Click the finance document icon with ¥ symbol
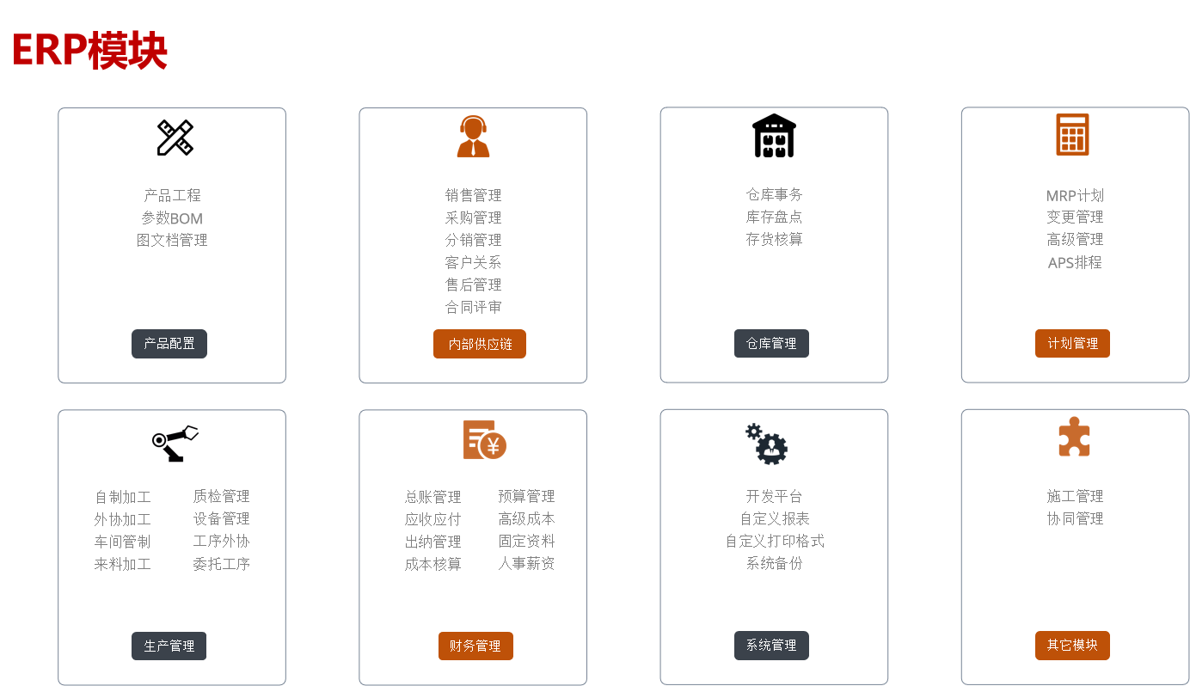This screenshot has width=1190, height=686. point(486,441)
